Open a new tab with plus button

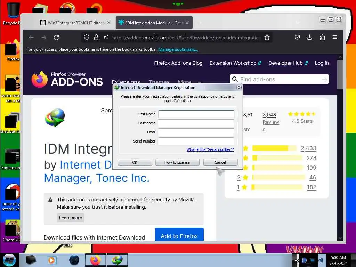[200, 23]
